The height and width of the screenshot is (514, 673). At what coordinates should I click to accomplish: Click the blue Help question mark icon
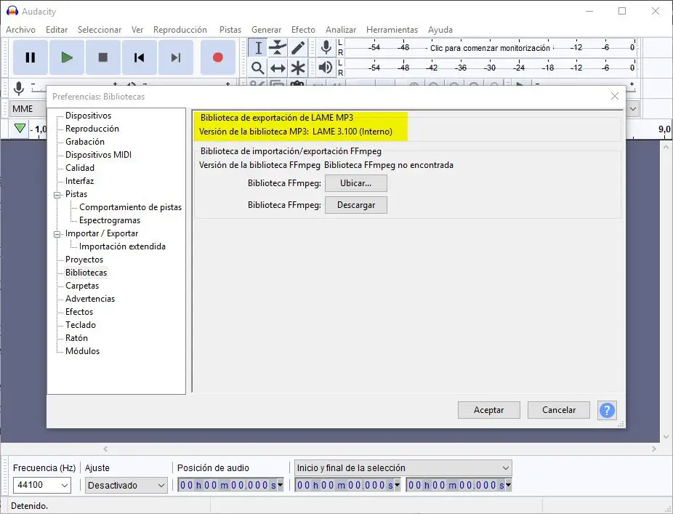[x=607, y=410]
